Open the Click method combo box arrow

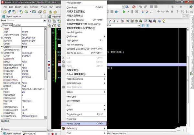(139, 25)
